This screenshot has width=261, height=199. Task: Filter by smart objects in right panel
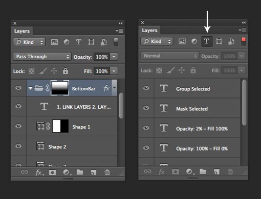(x=231, y=41)
